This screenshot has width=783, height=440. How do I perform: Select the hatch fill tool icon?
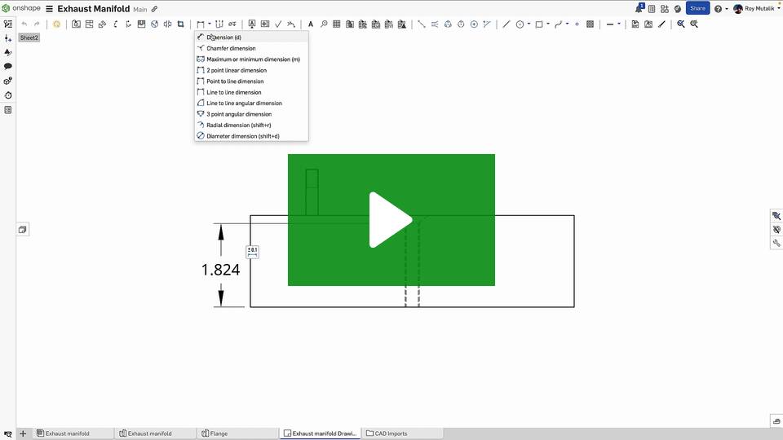590,24
